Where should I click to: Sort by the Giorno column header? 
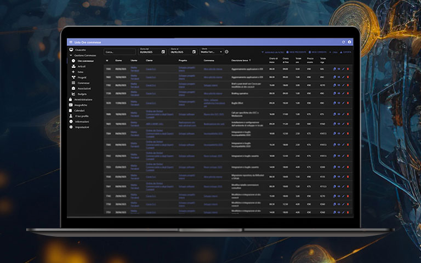pyautogui.click(x=118, y=60)
